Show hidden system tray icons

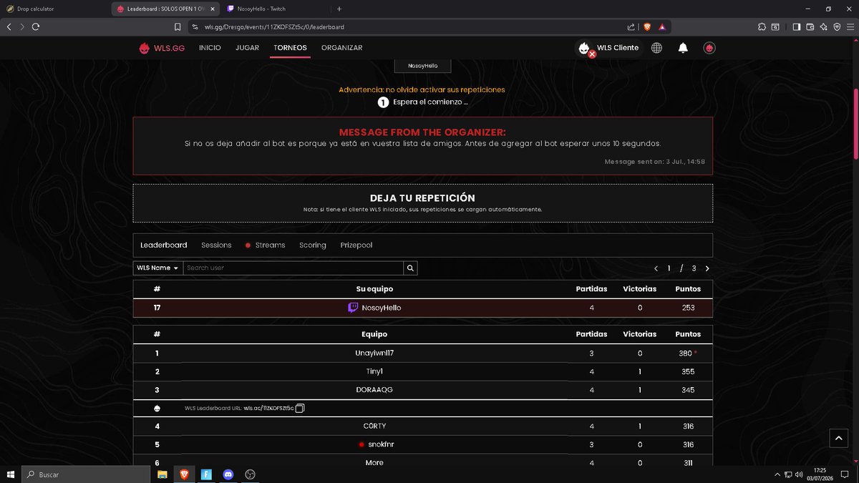pos(777,474)
